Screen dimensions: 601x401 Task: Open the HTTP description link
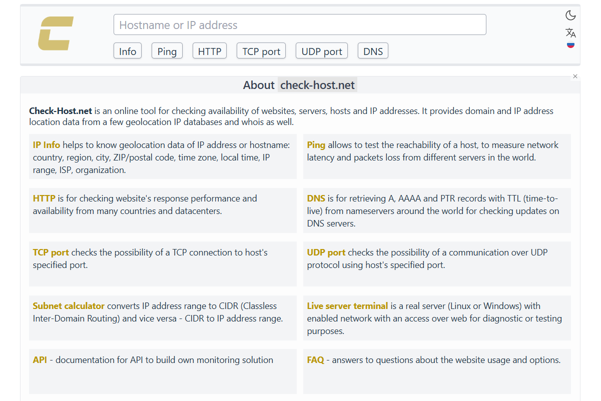coord(44,198)
